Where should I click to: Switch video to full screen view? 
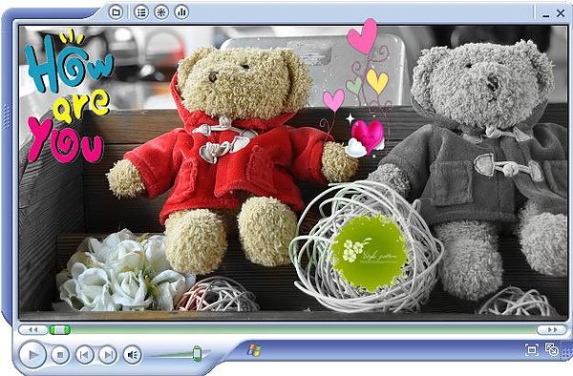point(531,349)
